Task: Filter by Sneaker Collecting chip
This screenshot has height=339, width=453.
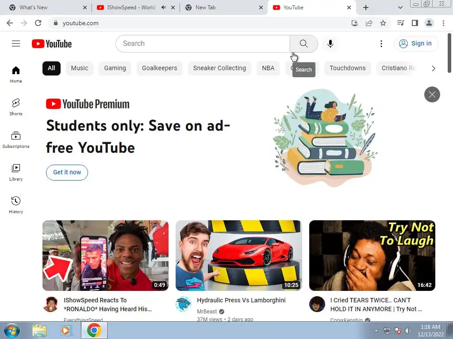Action: point(219,68)
